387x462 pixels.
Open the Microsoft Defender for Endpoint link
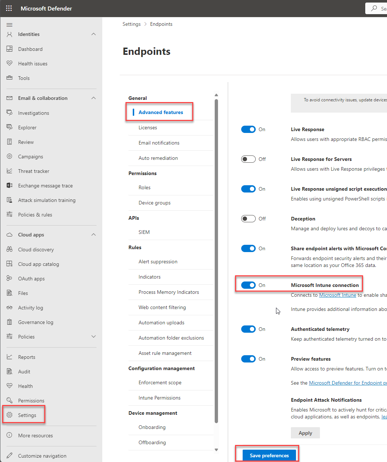[348, 383]
